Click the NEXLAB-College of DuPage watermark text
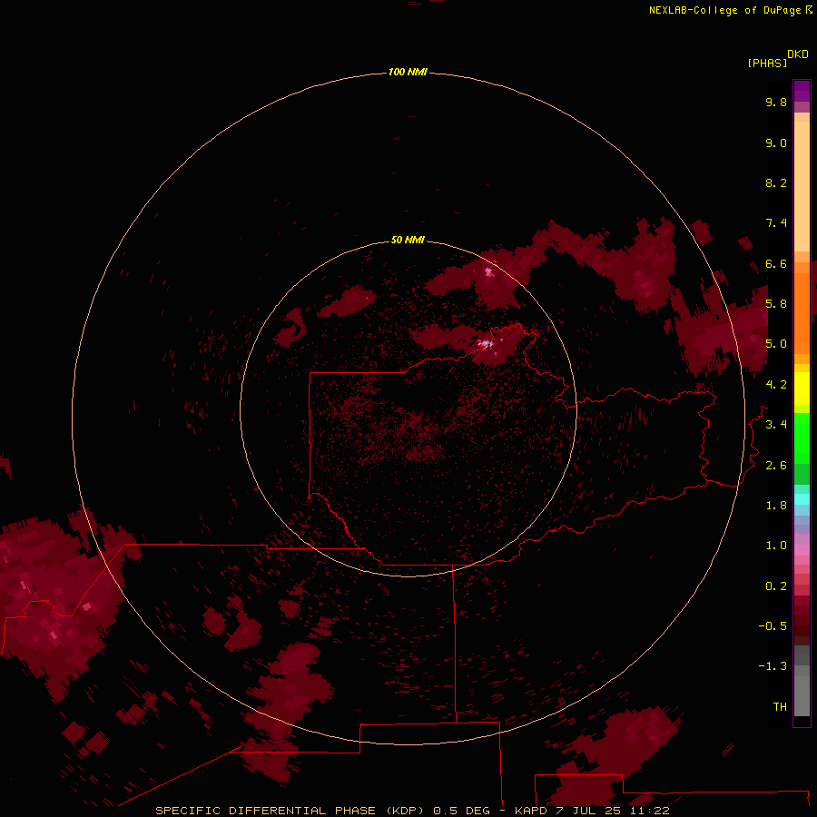817x817 pixels. (x=730, y=10)
